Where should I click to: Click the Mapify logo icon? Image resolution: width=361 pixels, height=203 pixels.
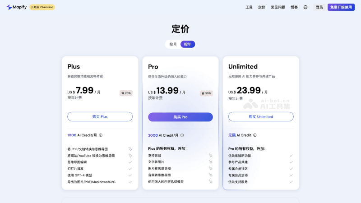click(9, 7)
